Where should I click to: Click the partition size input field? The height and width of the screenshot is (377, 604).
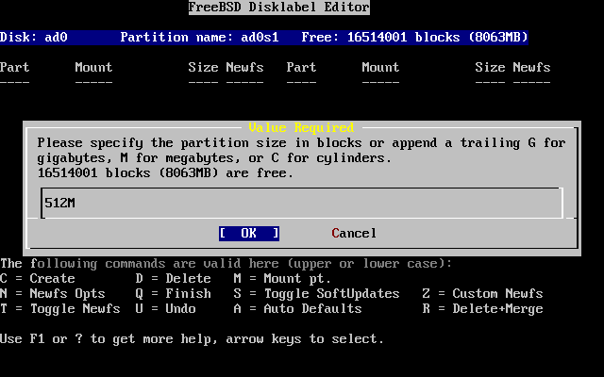[302, 203]
